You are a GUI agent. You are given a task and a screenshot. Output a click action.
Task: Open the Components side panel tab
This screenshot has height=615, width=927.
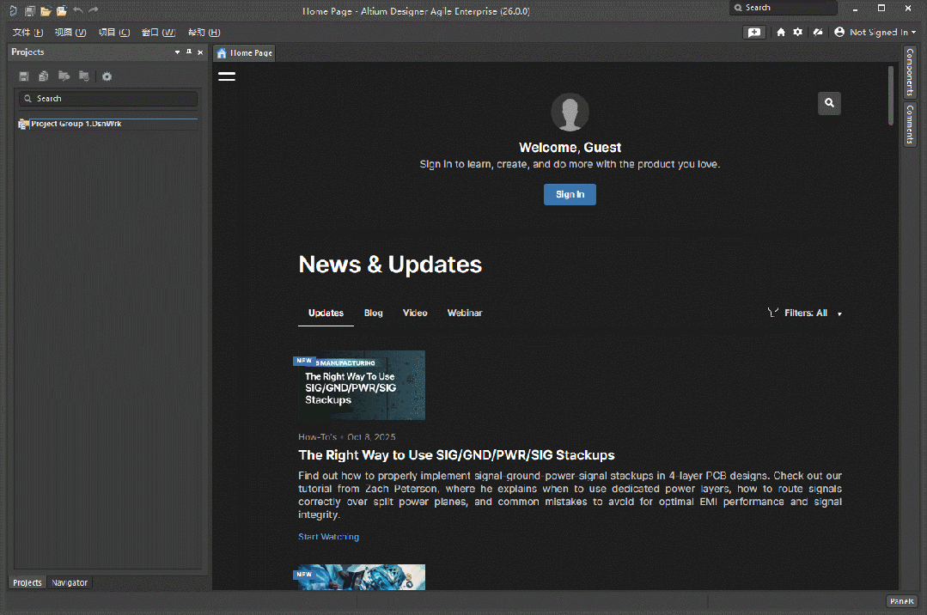(910, 73)
